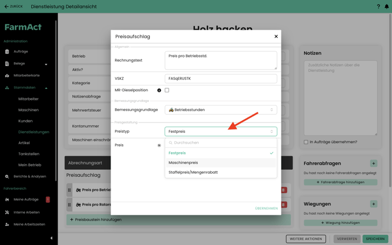
Task: Collapse the sidebar with the arrow icon
Action: [51, 238]
